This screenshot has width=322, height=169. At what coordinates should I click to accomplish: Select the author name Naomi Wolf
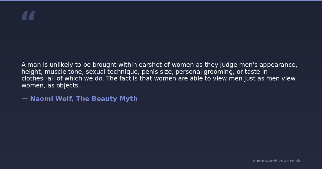pos(51,99)
